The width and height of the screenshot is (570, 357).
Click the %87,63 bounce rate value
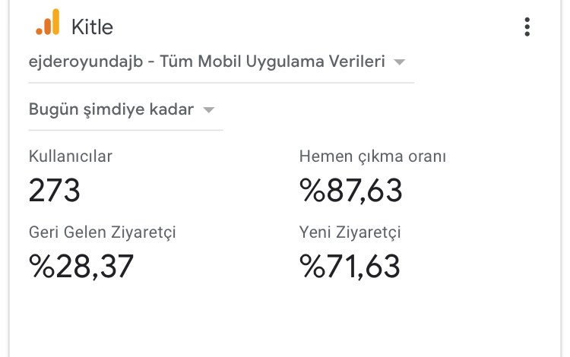(351, 190)
